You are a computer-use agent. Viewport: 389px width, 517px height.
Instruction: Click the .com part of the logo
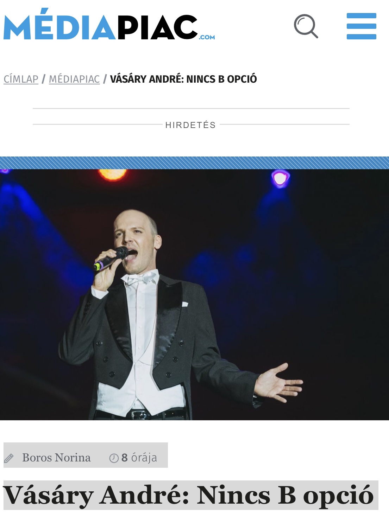point(207,37)
